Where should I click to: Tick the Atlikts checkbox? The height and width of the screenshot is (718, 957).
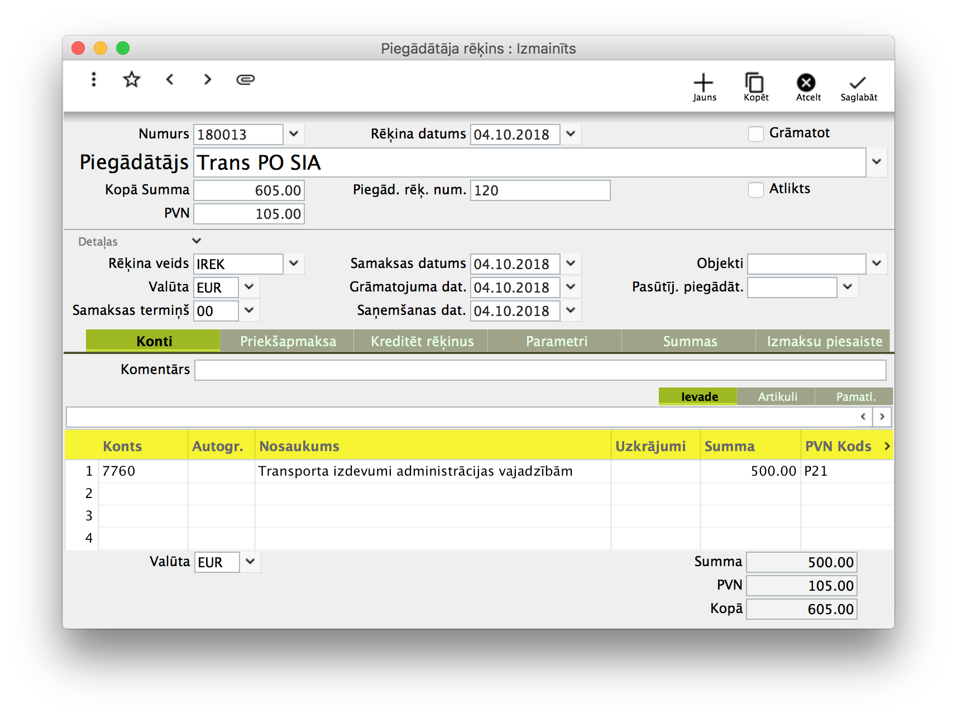(x=756, y=190)
